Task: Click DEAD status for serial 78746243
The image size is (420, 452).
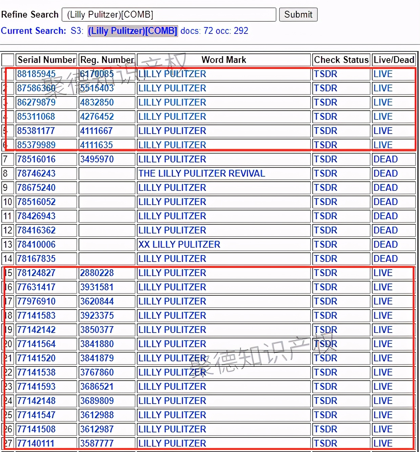Action: [386, 173]
